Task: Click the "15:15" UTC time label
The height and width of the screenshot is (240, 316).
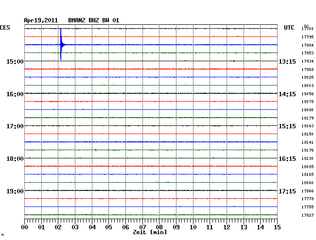Action: [x=287, y=126]
